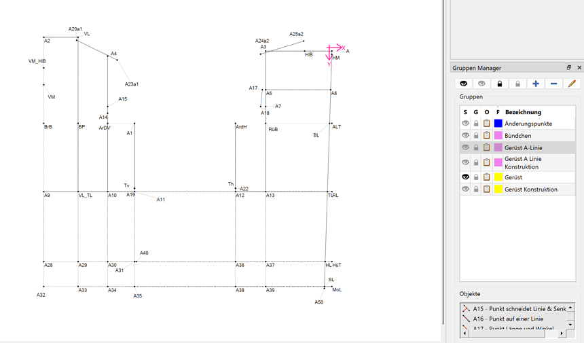The height and width of the screenshot is (343, 584).
Task: Click the unlock all groups gray padlock icon
Action: tap(517, 84)
